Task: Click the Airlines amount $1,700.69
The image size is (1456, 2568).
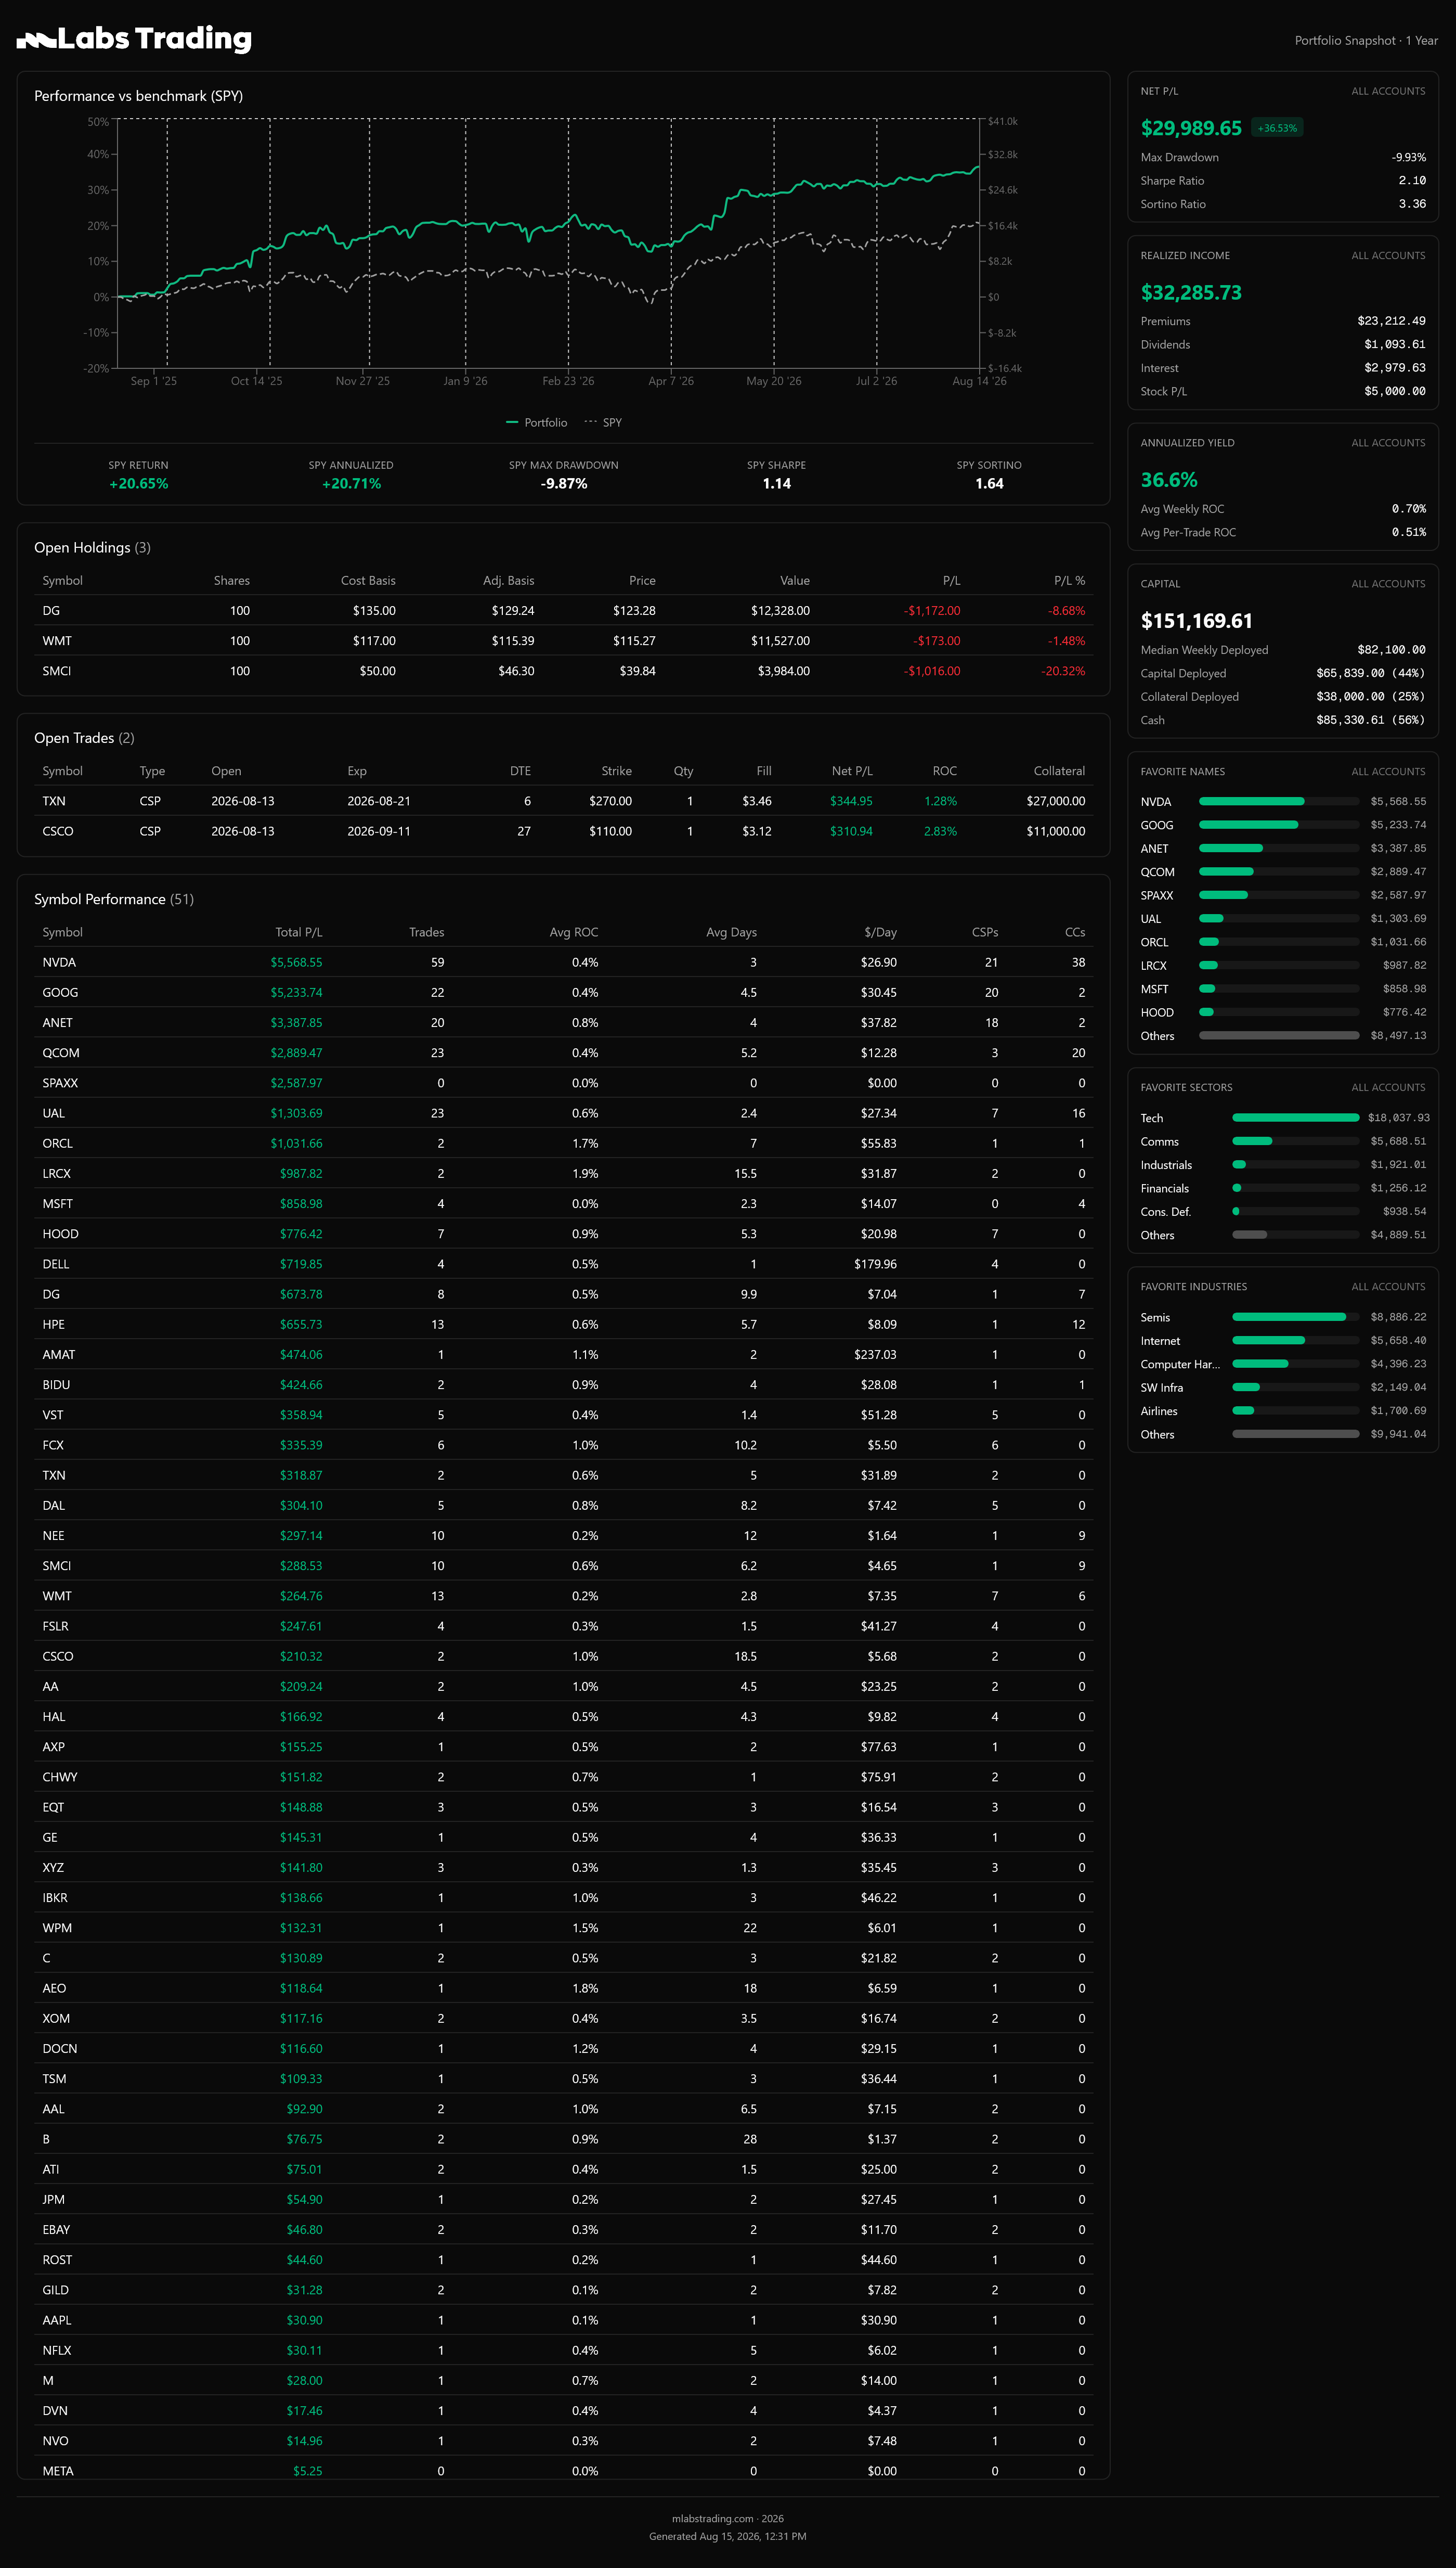Action: coord(1398,1410)
